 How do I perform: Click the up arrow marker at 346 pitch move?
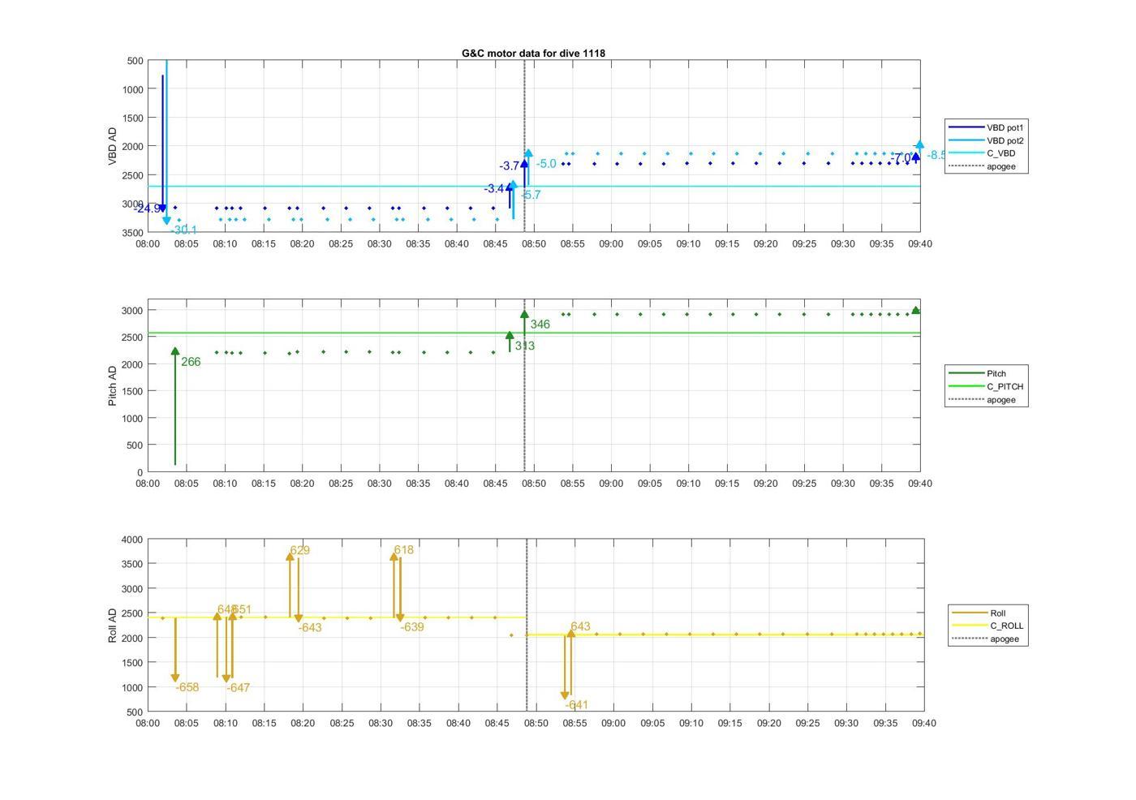click(524, 314)
